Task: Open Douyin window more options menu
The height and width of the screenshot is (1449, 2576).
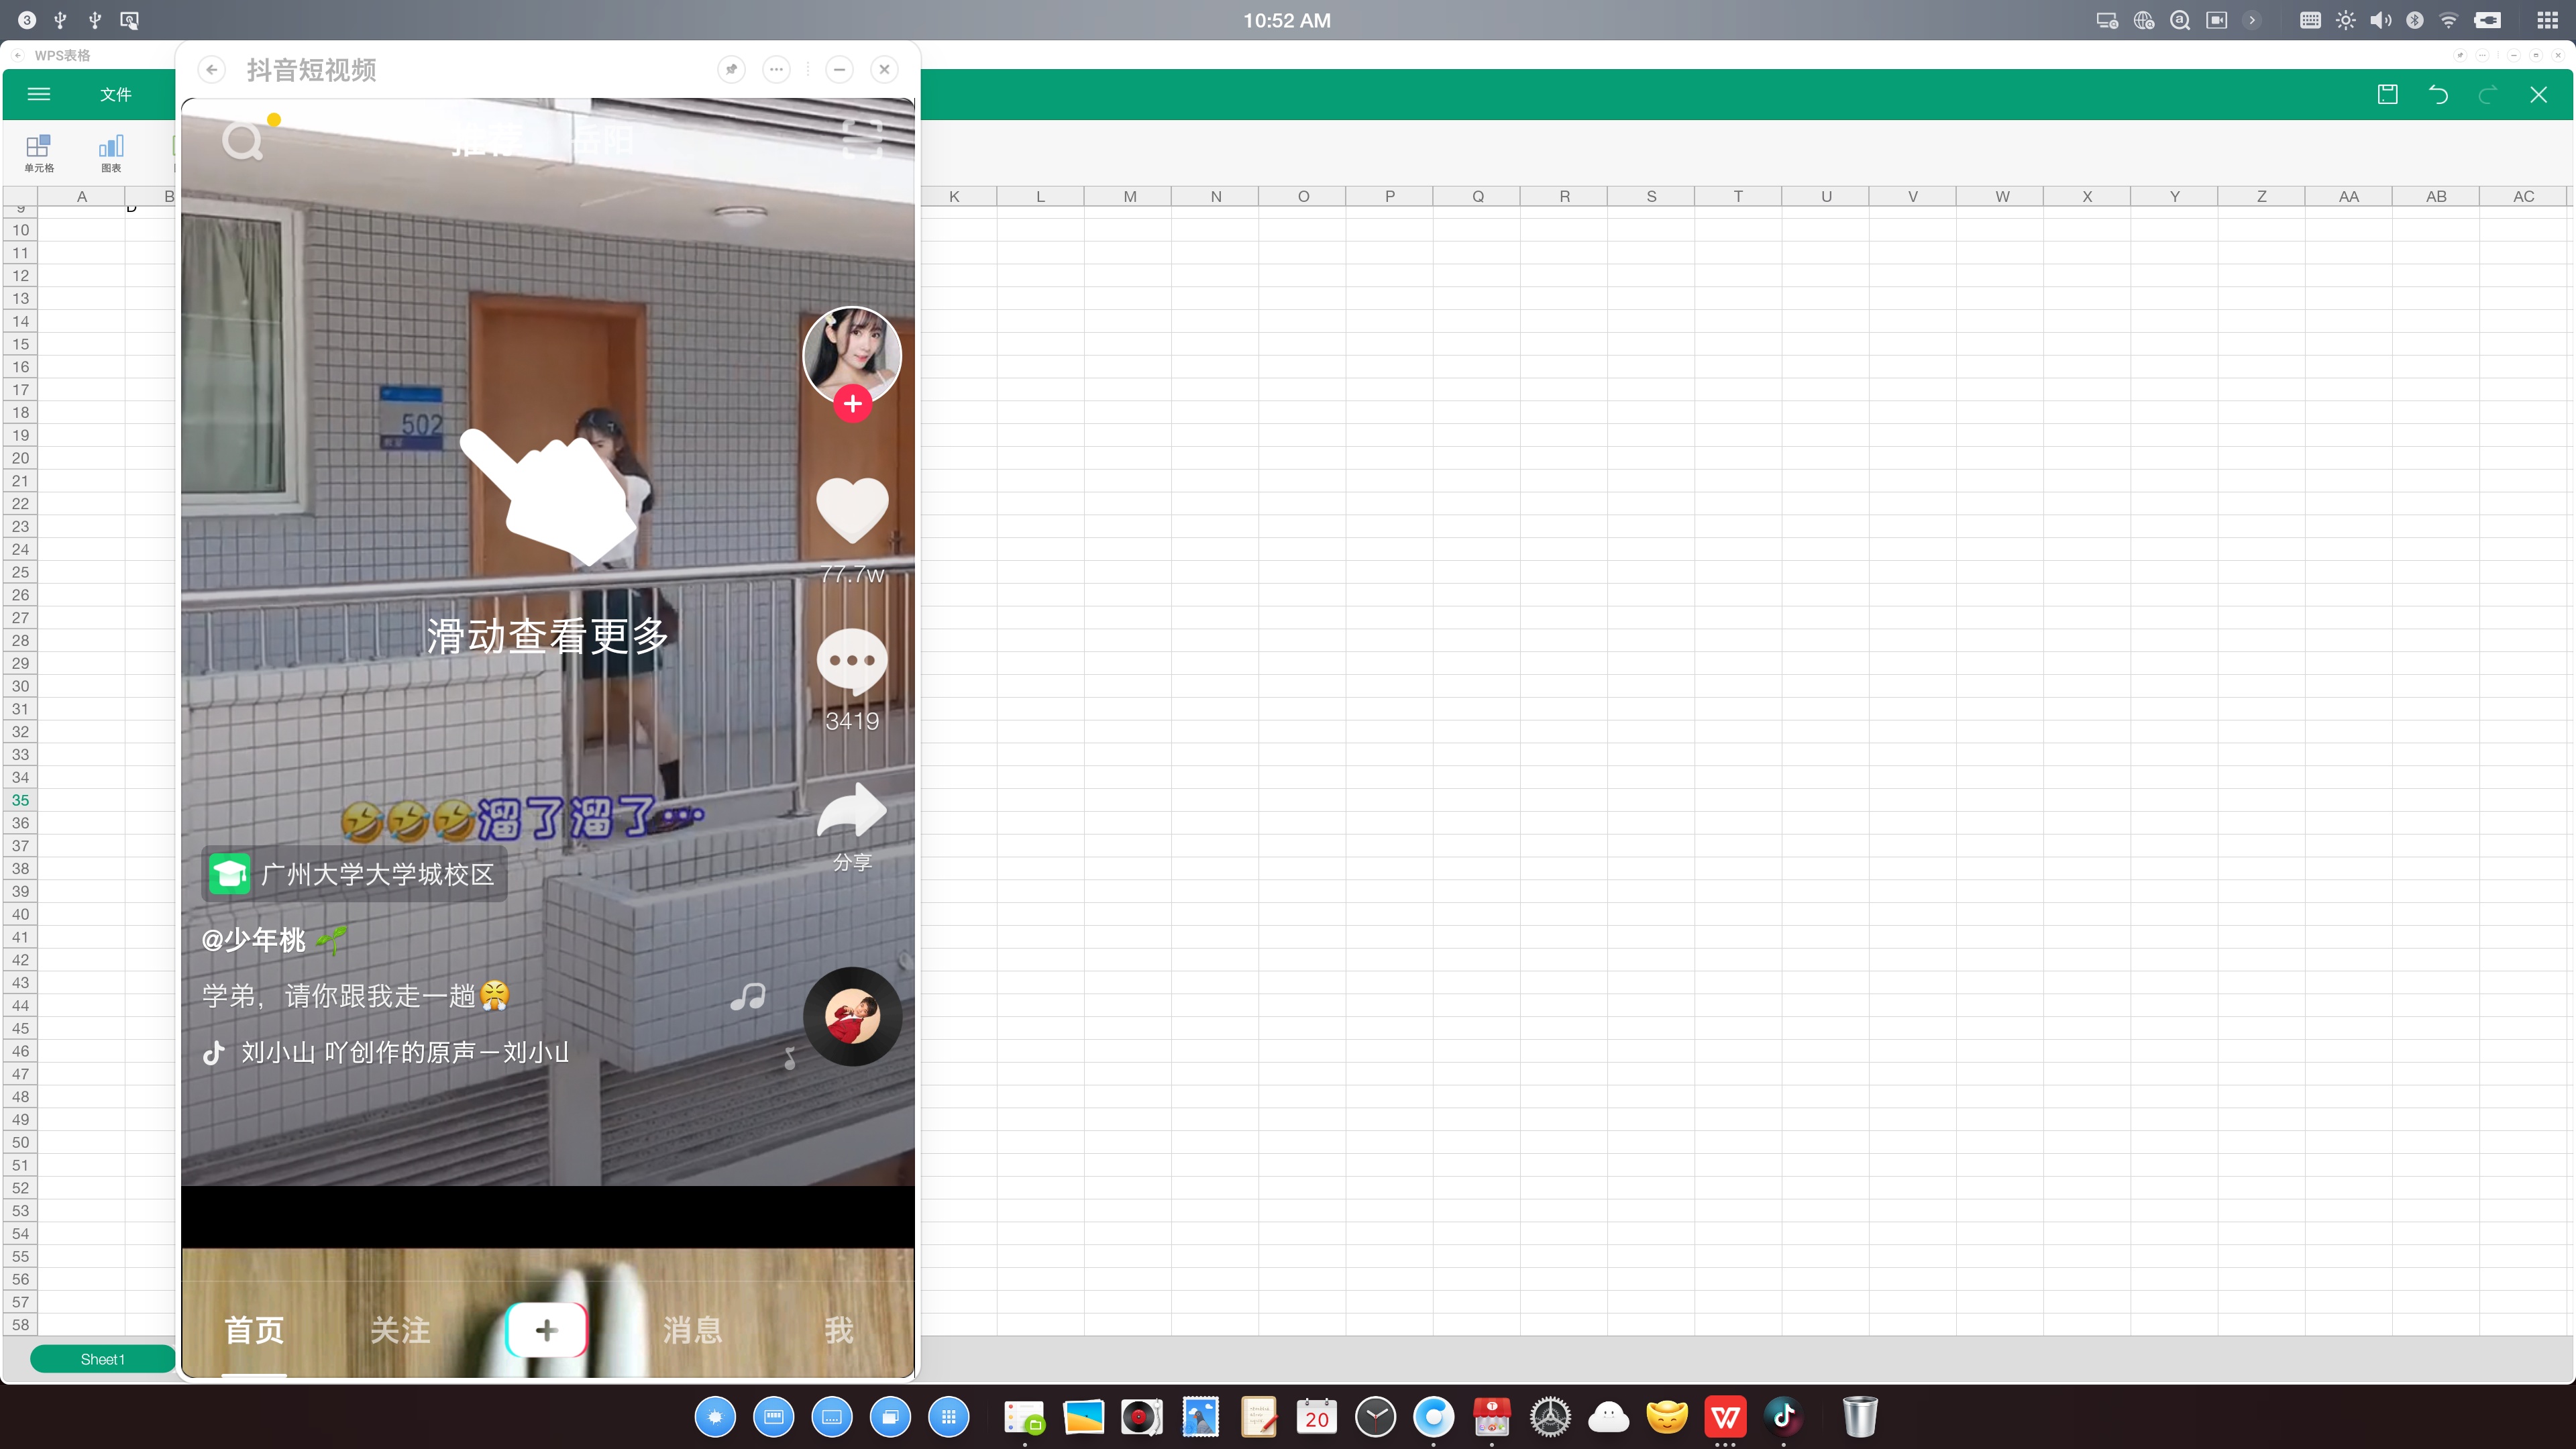Action: point(776,70)
